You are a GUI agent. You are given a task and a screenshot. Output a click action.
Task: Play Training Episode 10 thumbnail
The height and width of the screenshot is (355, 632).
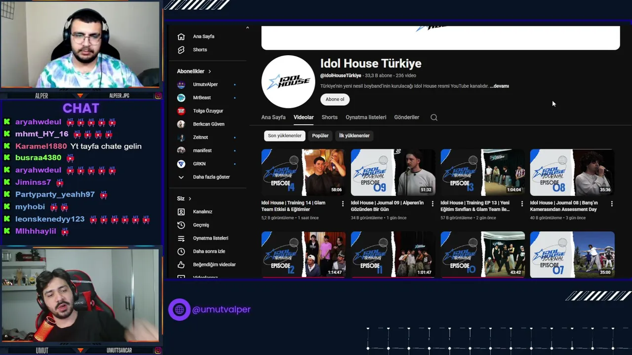[x=483, y=254]
